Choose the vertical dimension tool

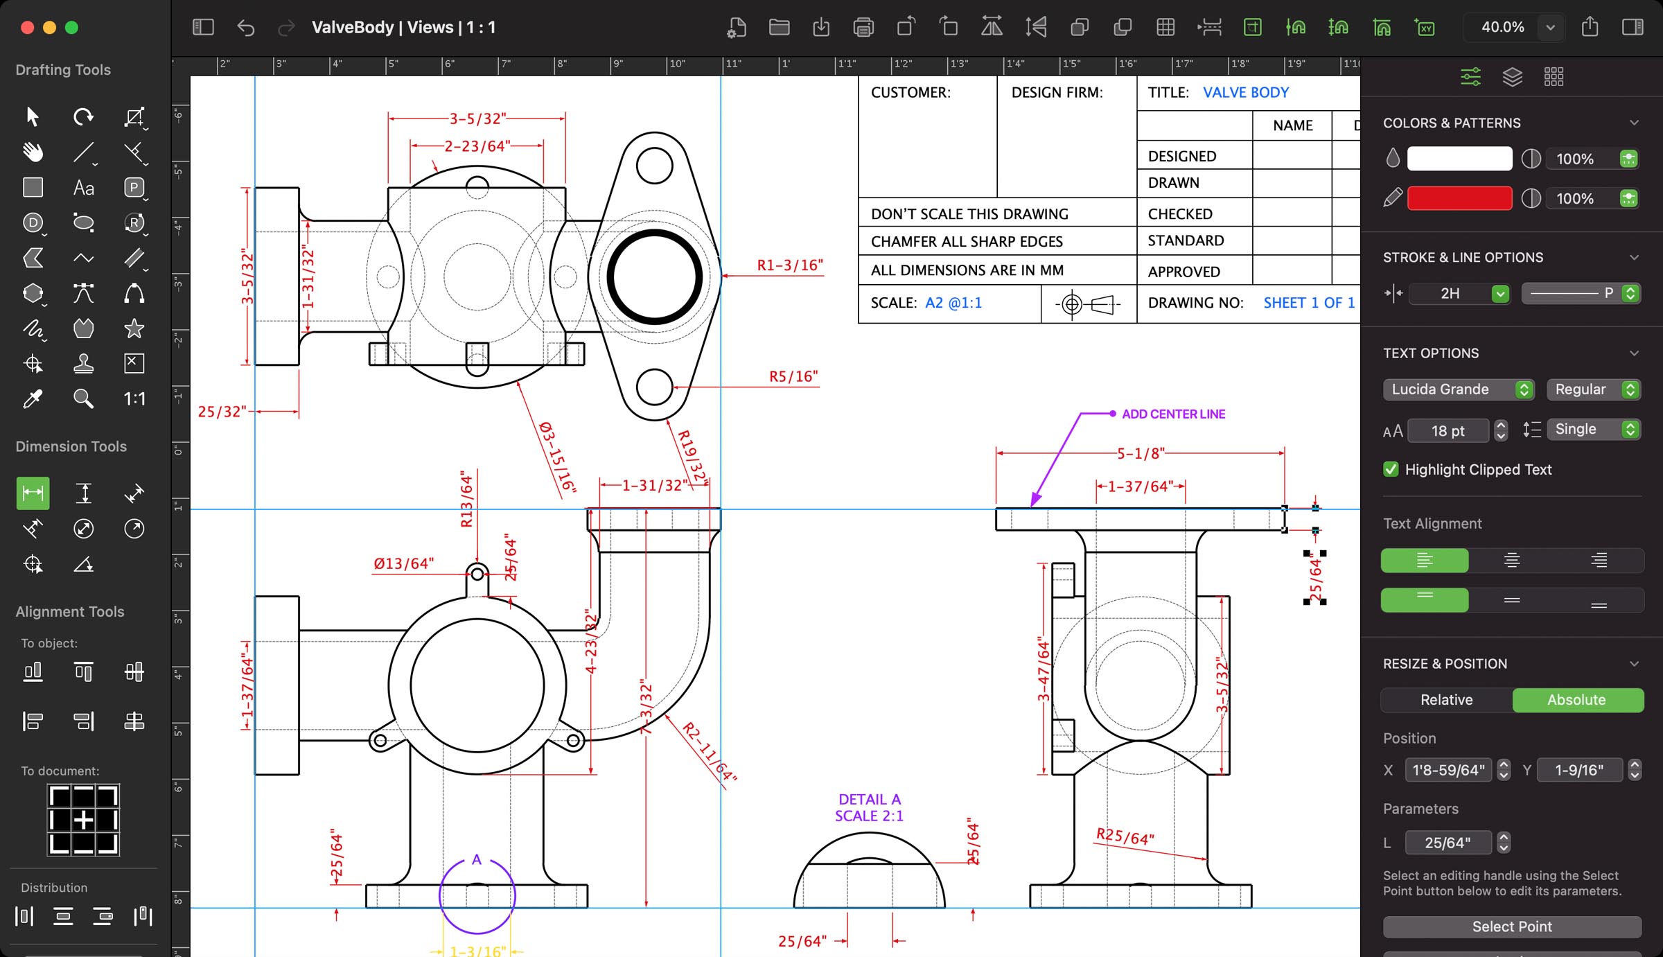tap(84, 493)
